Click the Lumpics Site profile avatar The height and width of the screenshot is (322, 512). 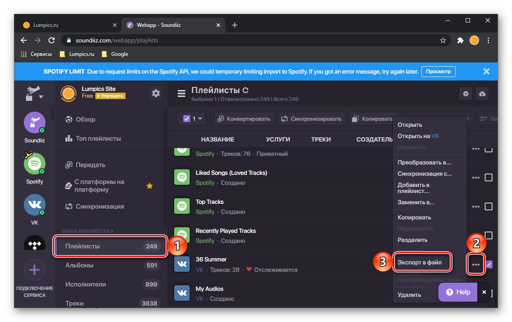click(x=68, y=93)
